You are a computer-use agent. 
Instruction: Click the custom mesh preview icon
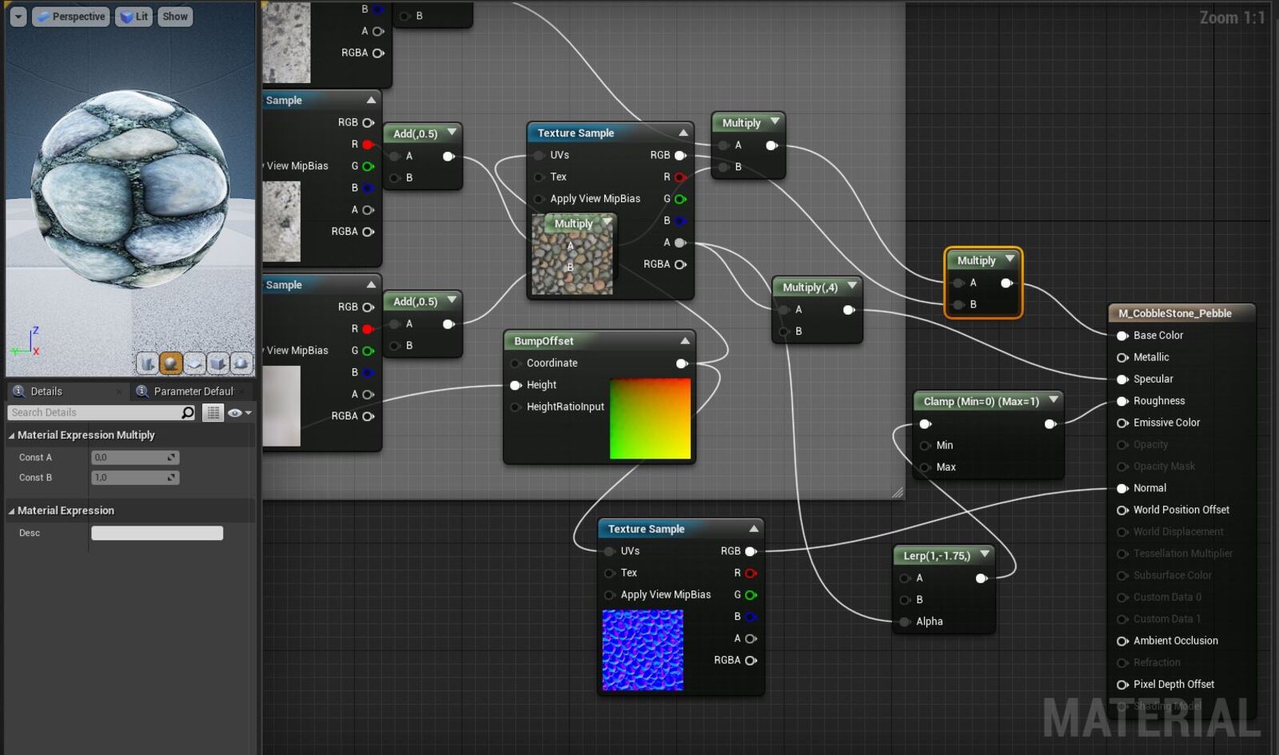tap(241, 364)
